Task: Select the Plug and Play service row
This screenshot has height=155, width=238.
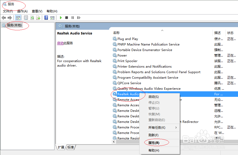Action: (175, 39)
